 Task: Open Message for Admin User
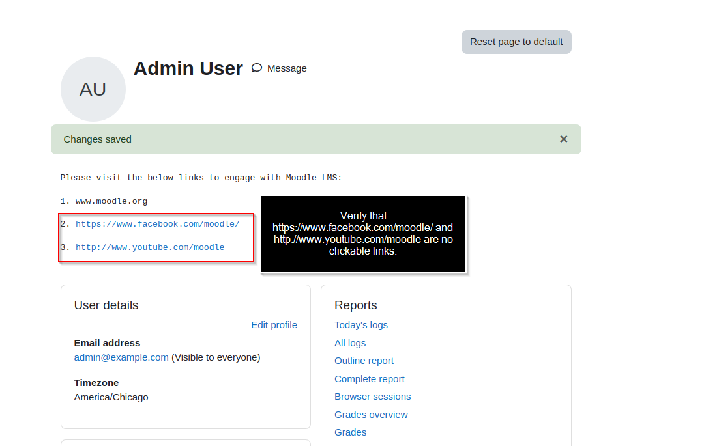279,68
